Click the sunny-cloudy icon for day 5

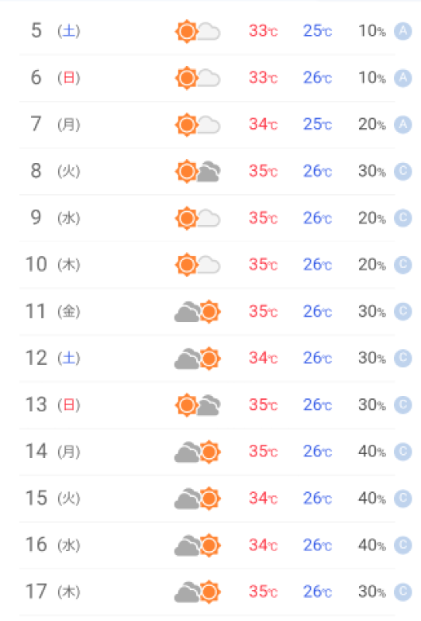pyautogui.click(x=198, y=31)
